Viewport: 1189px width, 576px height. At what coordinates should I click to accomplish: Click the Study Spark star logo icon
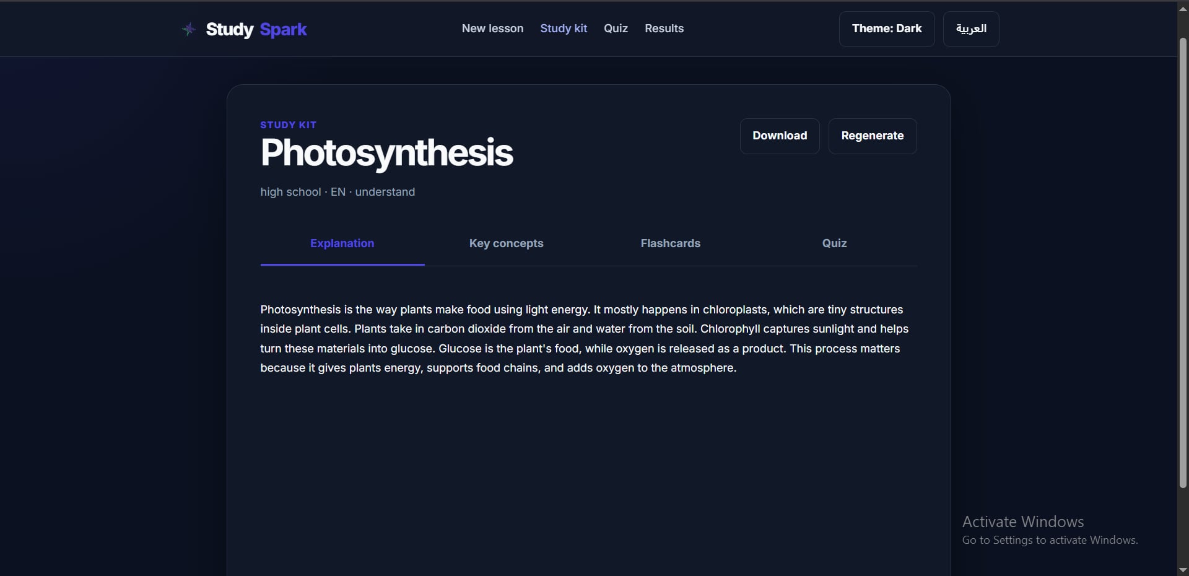point(189,29)
